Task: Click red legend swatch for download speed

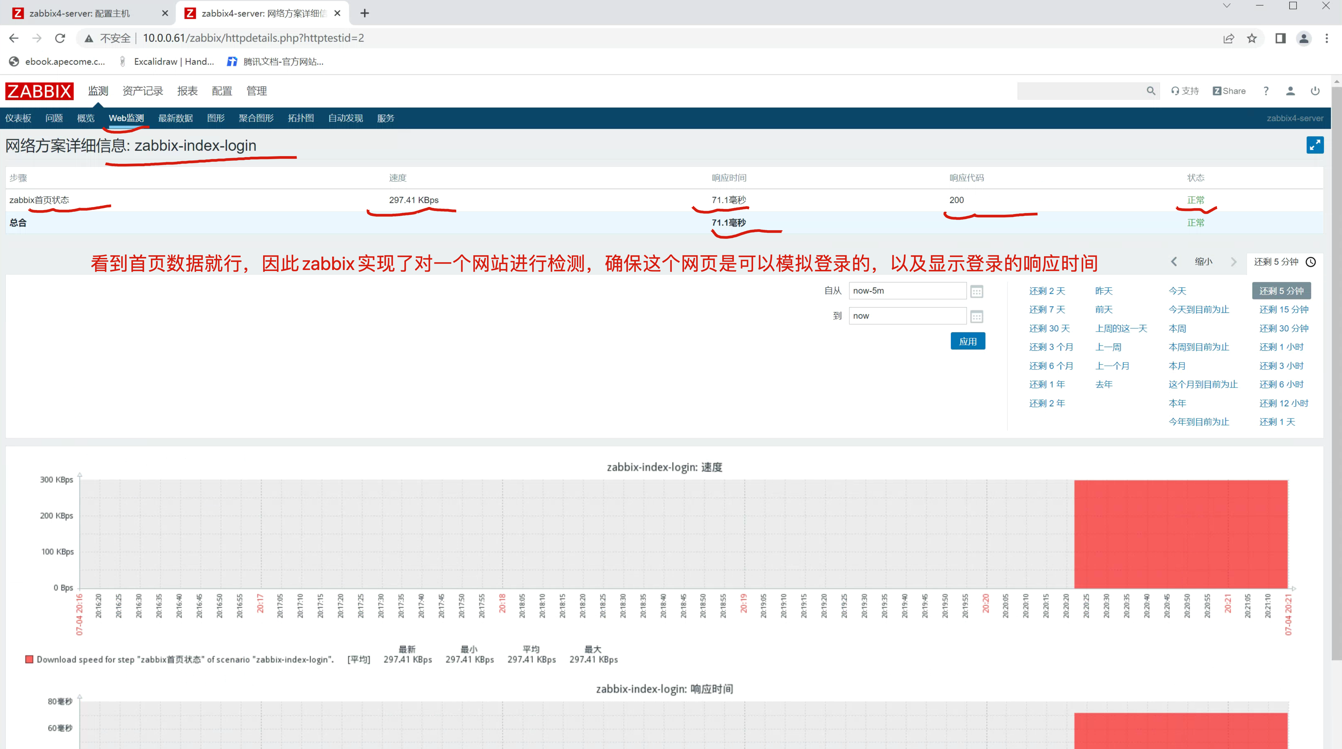Action: point(29,660)
